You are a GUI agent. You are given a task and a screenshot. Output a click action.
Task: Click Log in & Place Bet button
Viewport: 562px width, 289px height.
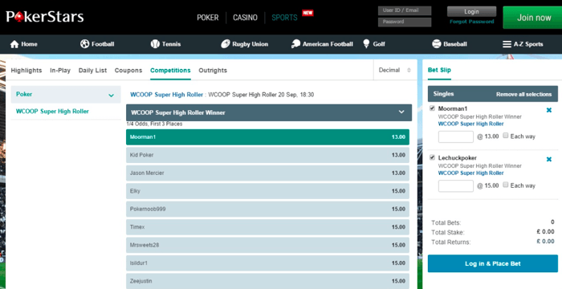492,263
